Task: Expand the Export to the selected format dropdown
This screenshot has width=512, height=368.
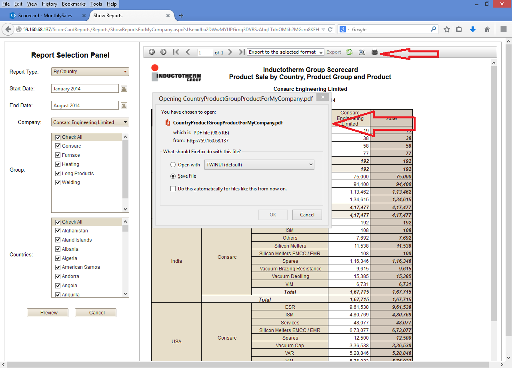Action: (x=286, y=52)
